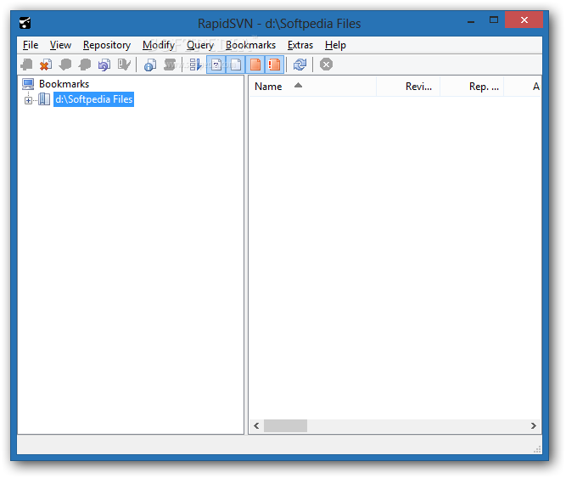Sort by the Name column header
The height and width of the screenshot is (478, 566).
coord(312,87)
